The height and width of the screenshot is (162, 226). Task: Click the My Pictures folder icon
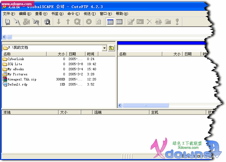[x=5, y=74]
